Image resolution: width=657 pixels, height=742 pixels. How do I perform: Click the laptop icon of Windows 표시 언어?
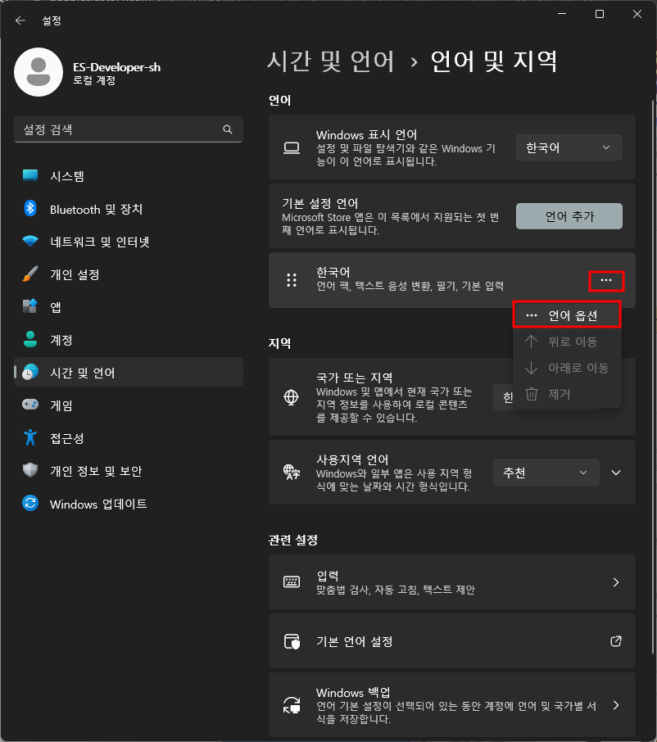[x=292, y=148]
